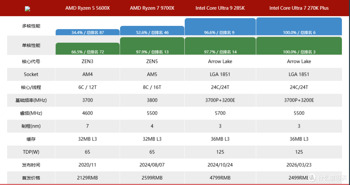
Task: Select the AMD Ryzen 7 9700X column header
Action: click(x=152, y=8)
